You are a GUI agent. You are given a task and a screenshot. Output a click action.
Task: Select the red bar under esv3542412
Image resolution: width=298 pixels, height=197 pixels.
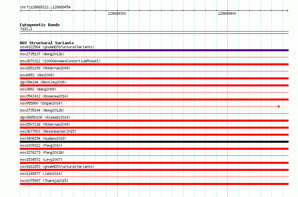[154, 100]
